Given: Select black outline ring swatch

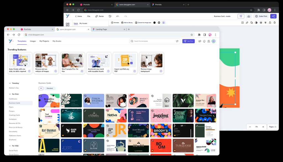Looking at the screenshot, I should pos(159,23).
